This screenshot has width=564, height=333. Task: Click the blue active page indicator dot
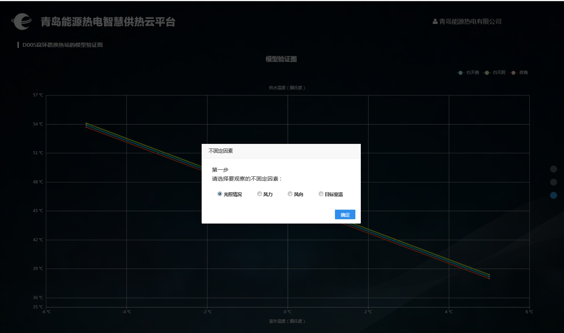554,195
